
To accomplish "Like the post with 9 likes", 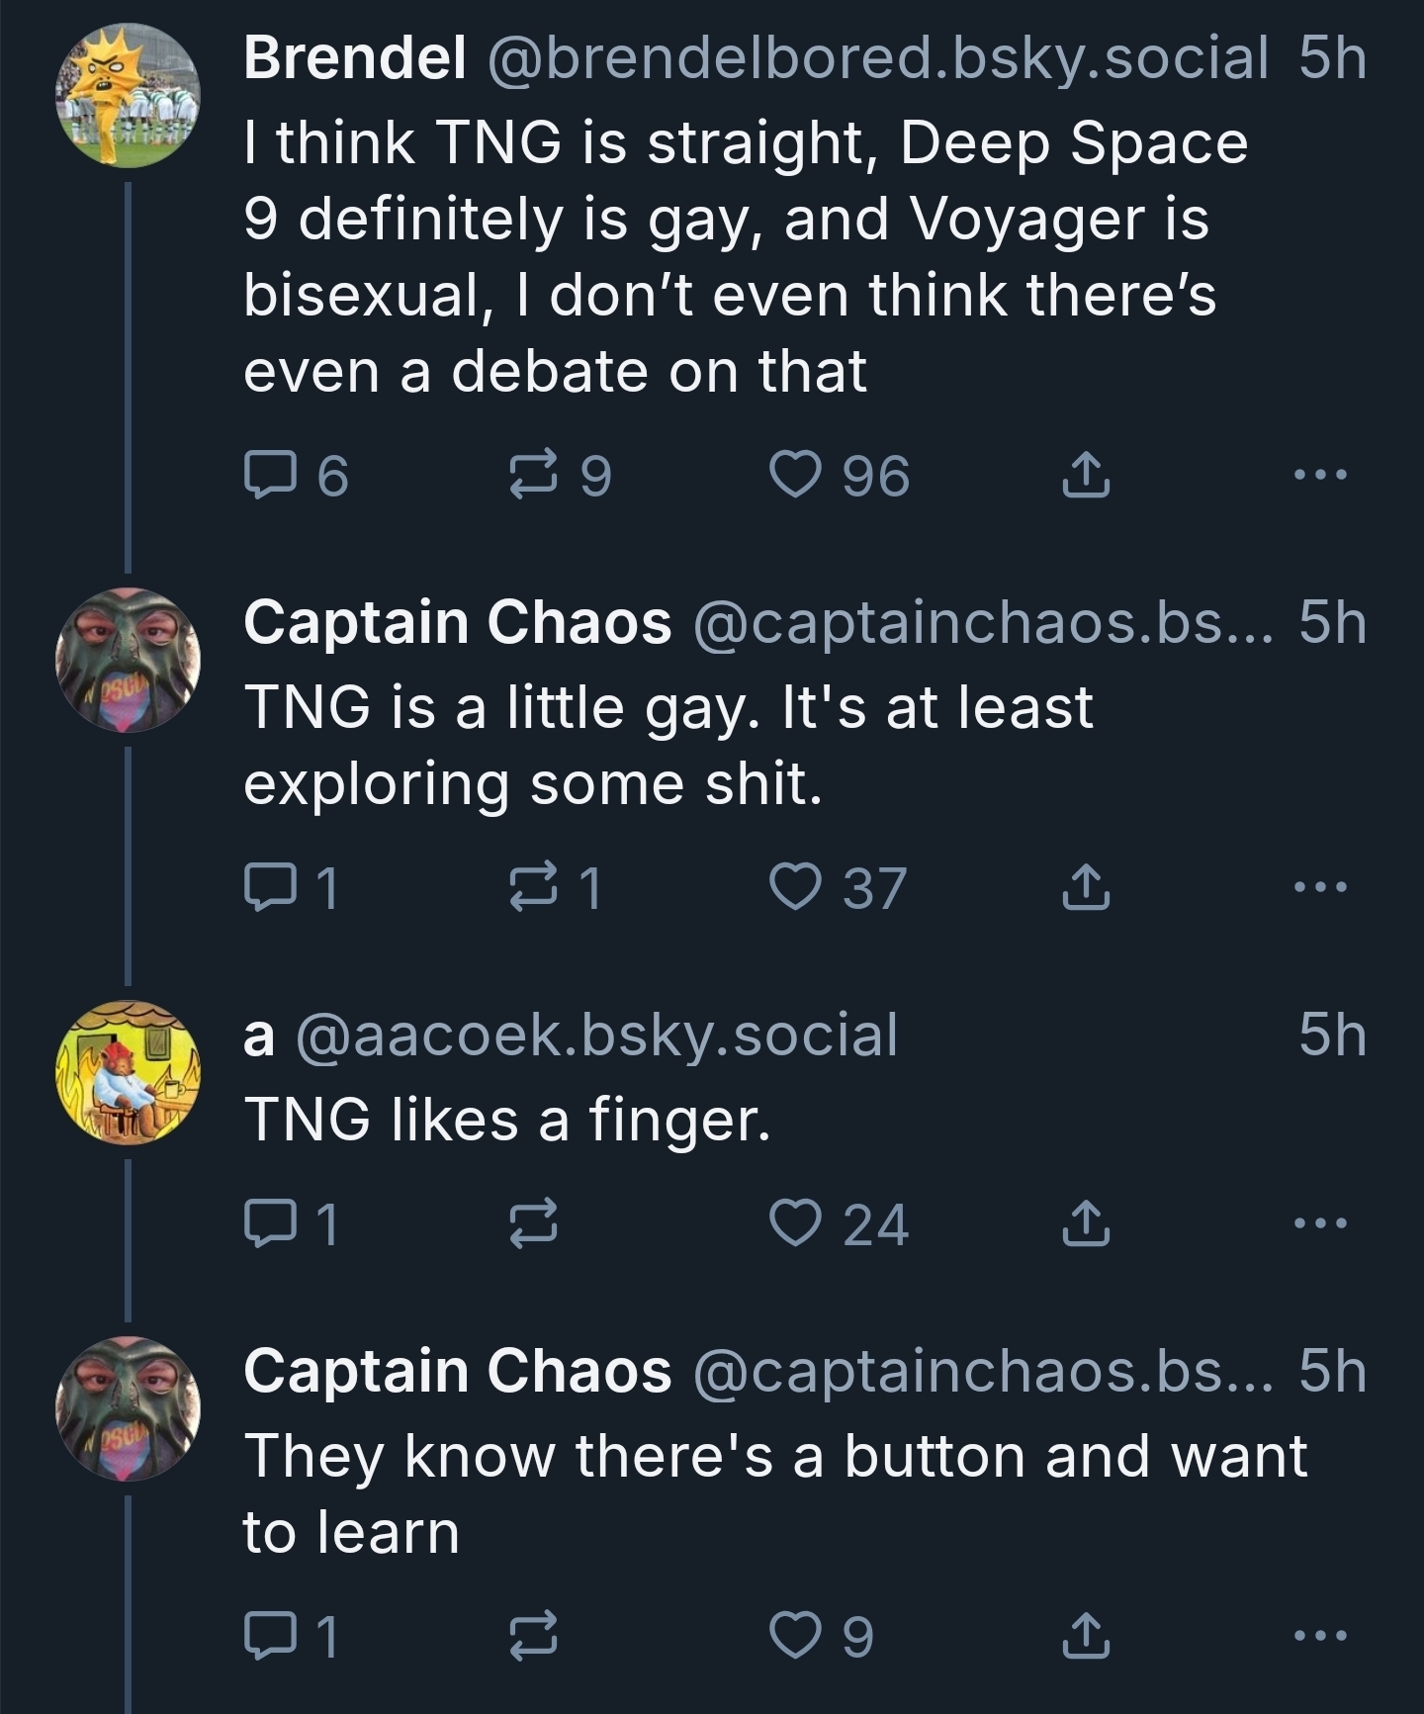I will [796, 1636].
